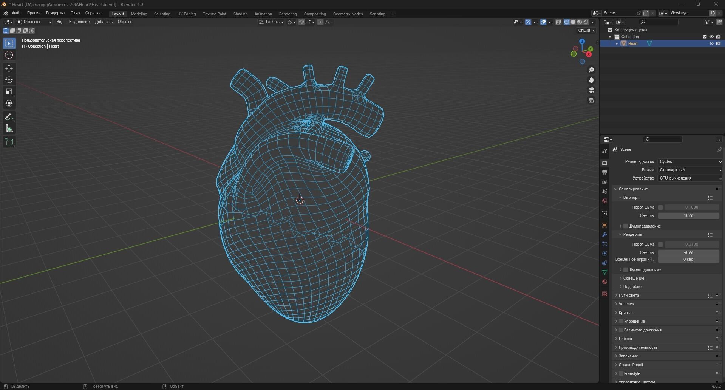Select the Move tool
This screenshot has height=390, width=725.
point(9,68)
